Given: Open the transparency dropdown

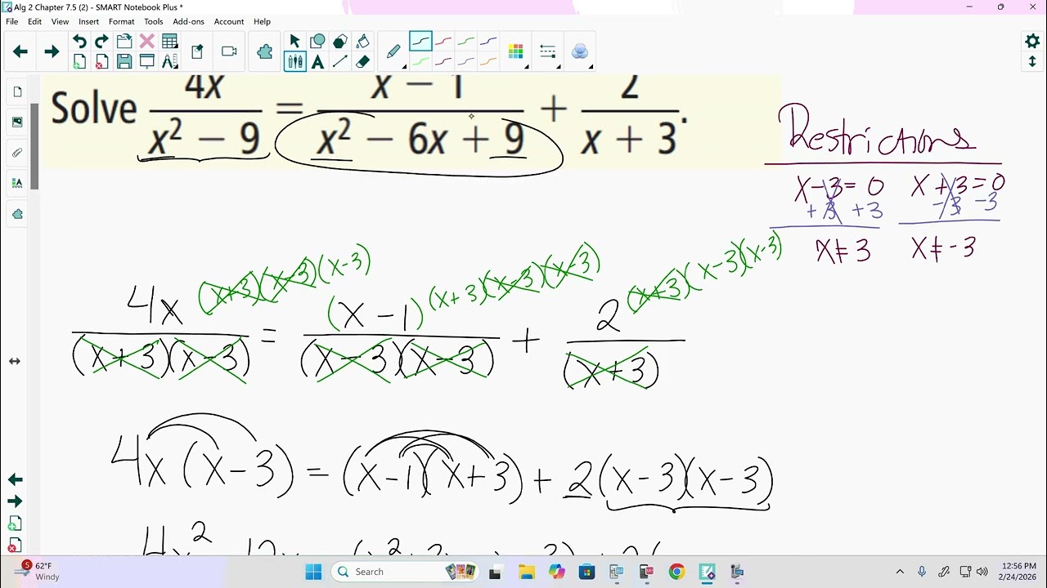Looking at the screenshot, I should coord(580,52).
